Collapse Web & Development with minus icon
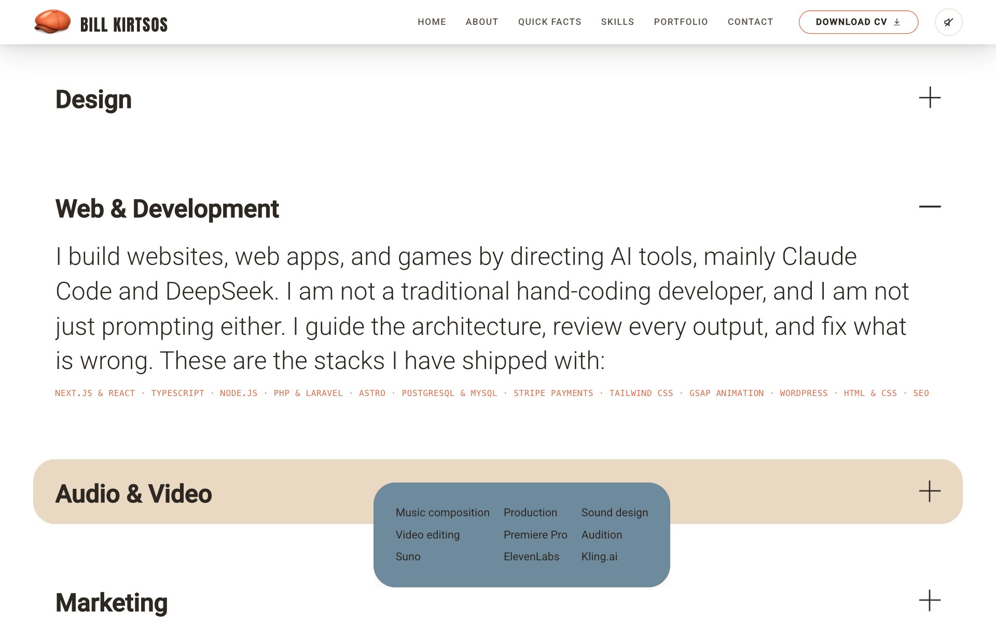The height and width of the screenshot is (622, 996). (930, 206)
